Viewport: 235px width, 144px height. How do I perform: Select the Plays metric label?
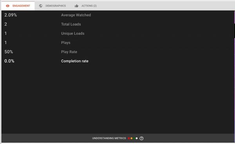click(66, 43)
